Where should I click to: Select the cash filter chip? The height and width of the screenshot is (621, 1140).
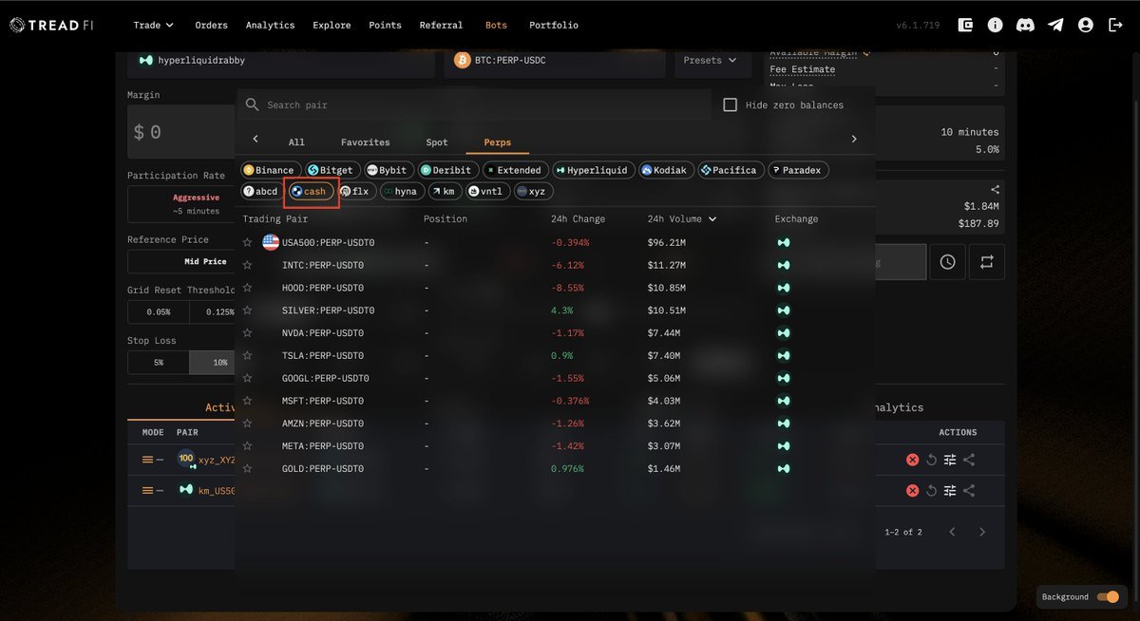(312, 191)
